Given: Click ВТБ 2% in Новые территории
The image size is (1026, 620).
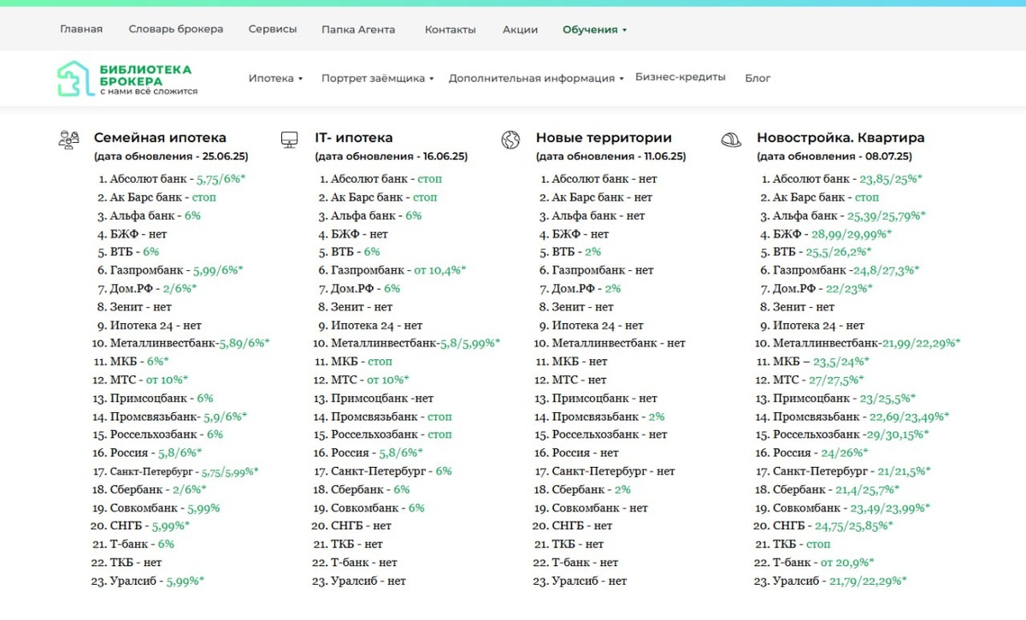Looking at the screenshot, I should click(x=593, y=252).
